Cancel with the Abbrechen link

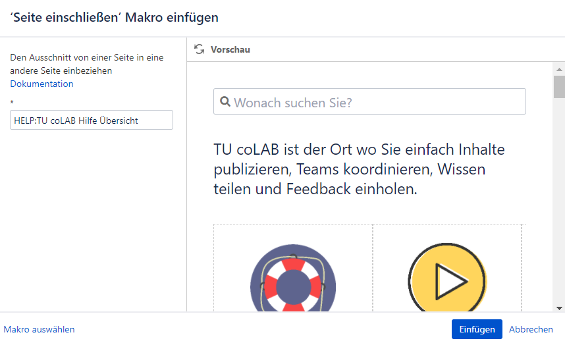click(531, 329)
